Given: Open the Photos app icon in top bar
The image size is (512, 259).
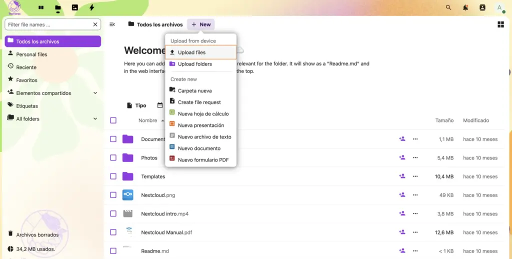Looking at the screenshot, I should (74, 8).
